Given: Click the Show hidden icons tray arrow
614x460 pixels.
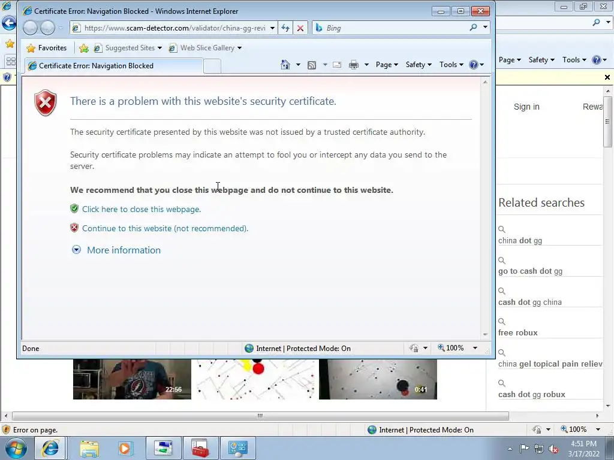Looking at the screenshot, I should tap(510, 449).
